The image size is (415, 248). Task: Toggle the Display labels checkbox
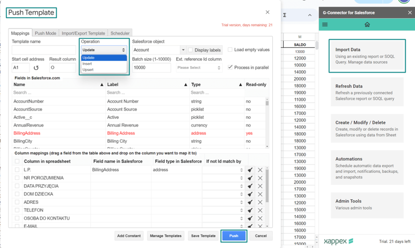pyautogui.click(x=190, y=50)
